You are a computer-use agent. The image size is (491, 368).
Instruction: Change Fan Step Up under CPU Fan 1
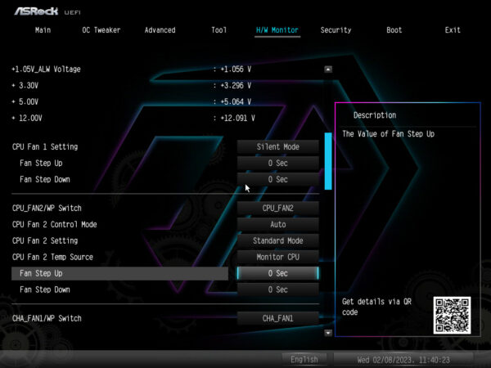(x=277, y=163)
